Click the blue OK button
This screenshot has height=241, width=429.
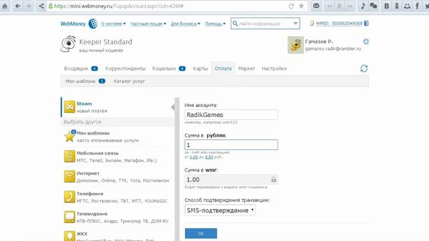(x=201, y=234)
